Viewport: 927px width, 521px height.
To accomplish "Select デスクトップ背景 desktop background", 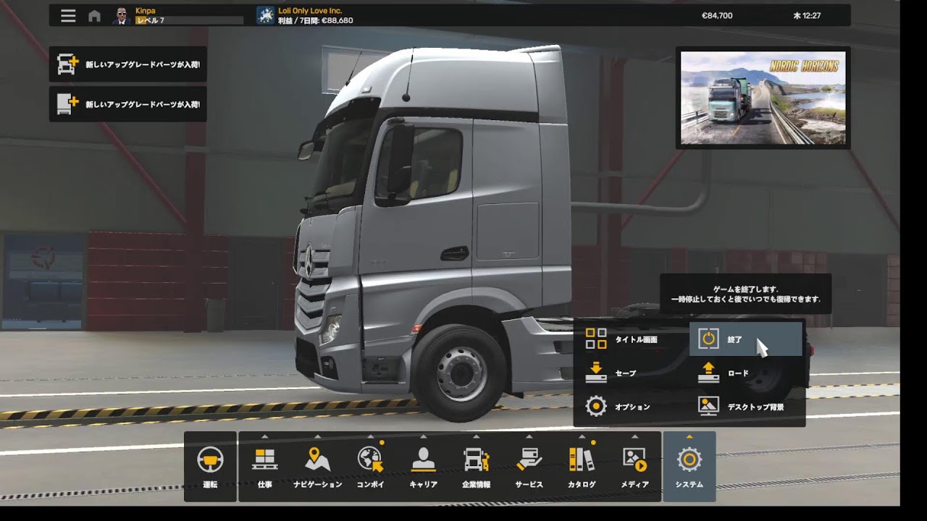I will pyautogui.click(x=746, y=407).
